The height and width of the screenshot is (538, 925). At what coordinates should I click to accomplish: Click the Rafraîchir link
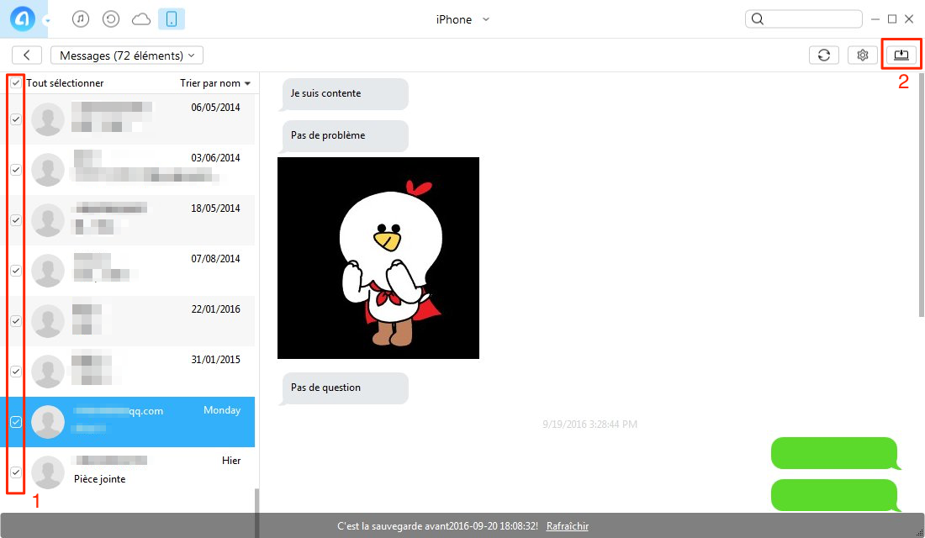pyautogui.click(x=567, y=525)
